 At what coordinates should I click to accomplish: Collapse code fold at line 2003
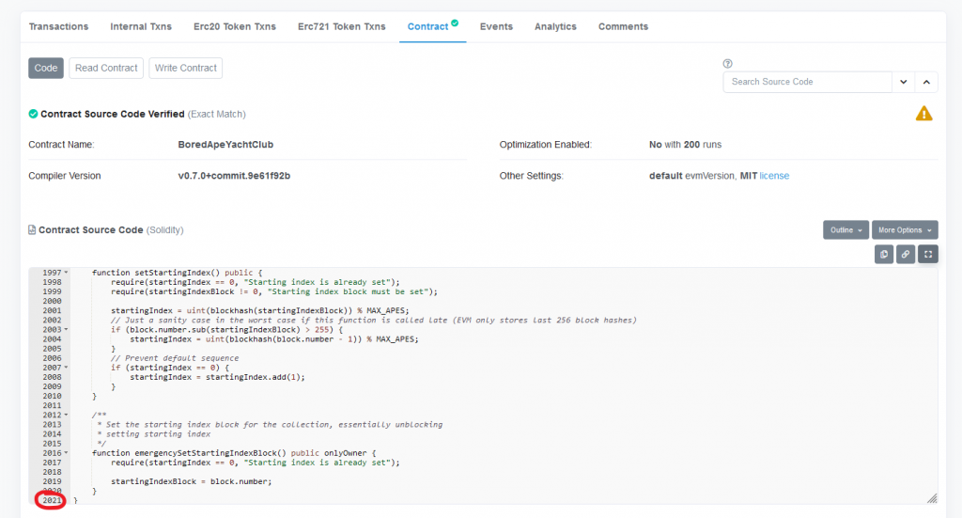point(67,330)
